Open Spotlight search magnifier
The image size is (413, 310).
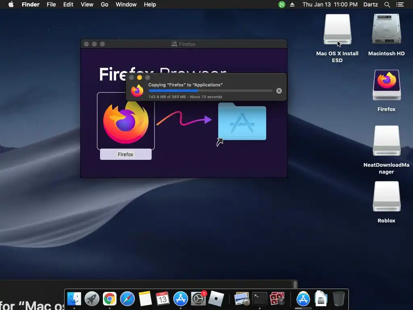coord(387,4)
